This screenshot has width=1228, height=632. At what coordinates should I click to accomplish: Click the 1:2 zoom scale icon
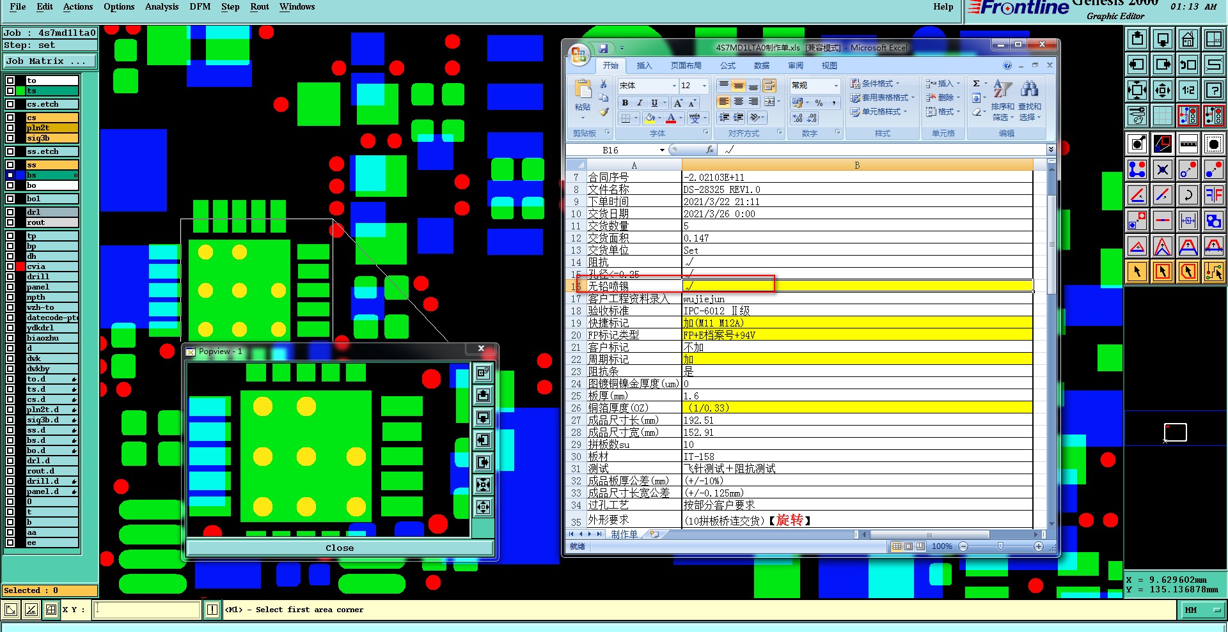(x=1188, y=90)
